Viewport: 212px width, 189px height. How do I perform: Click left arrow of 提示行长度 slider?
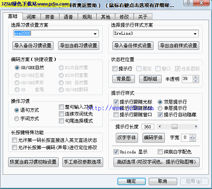(160, 127)
